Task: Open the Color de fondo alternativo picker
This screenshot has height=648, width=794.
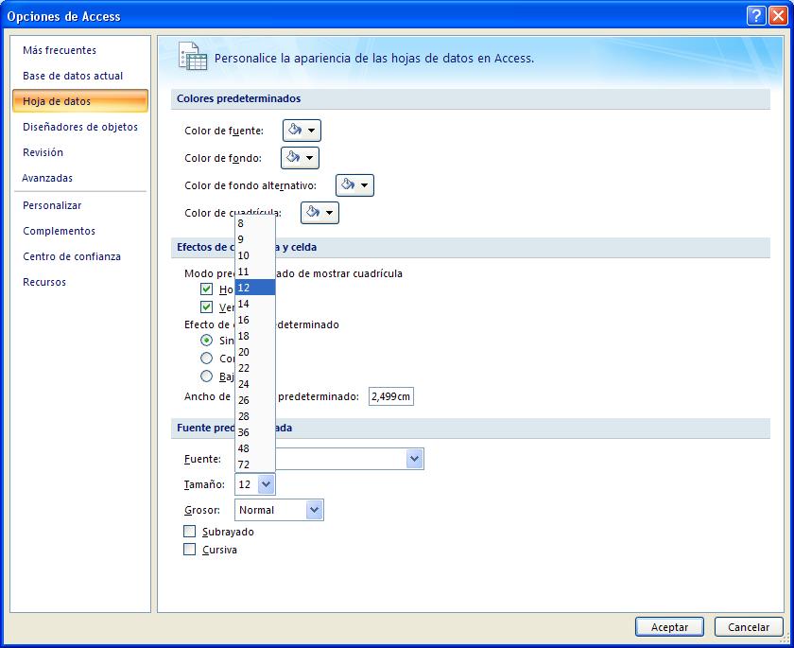Action: [354, 185]
